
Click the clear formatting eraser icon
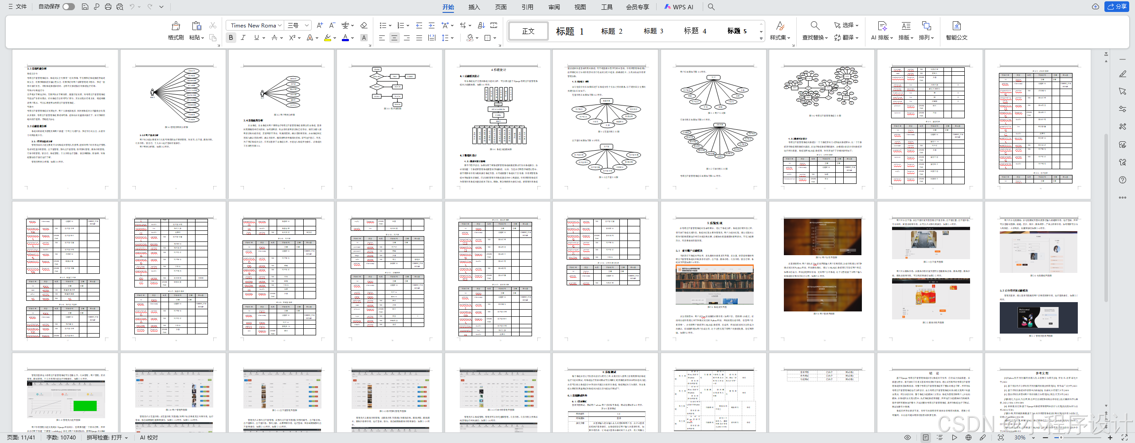pos(364,25)
